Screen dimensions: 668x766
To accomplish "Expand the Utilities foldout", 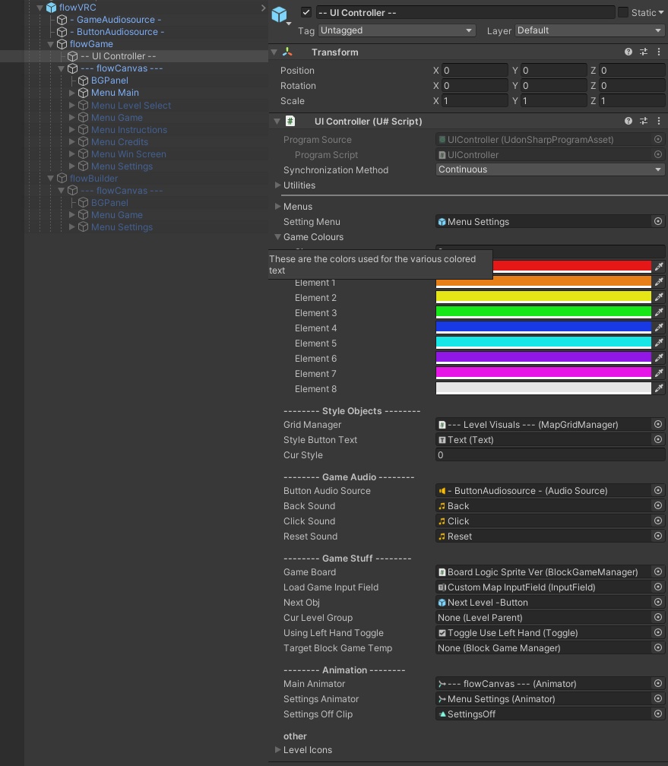I will click(277, 185).
